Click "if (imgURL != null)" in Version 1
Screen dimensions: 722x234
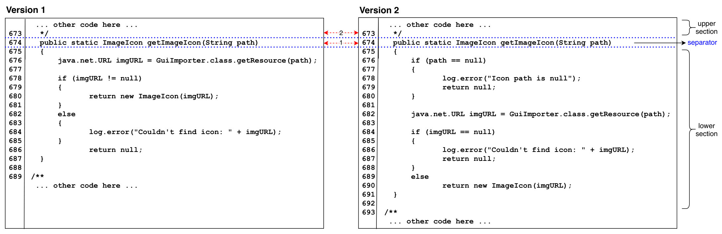click(x=100, y=78)
